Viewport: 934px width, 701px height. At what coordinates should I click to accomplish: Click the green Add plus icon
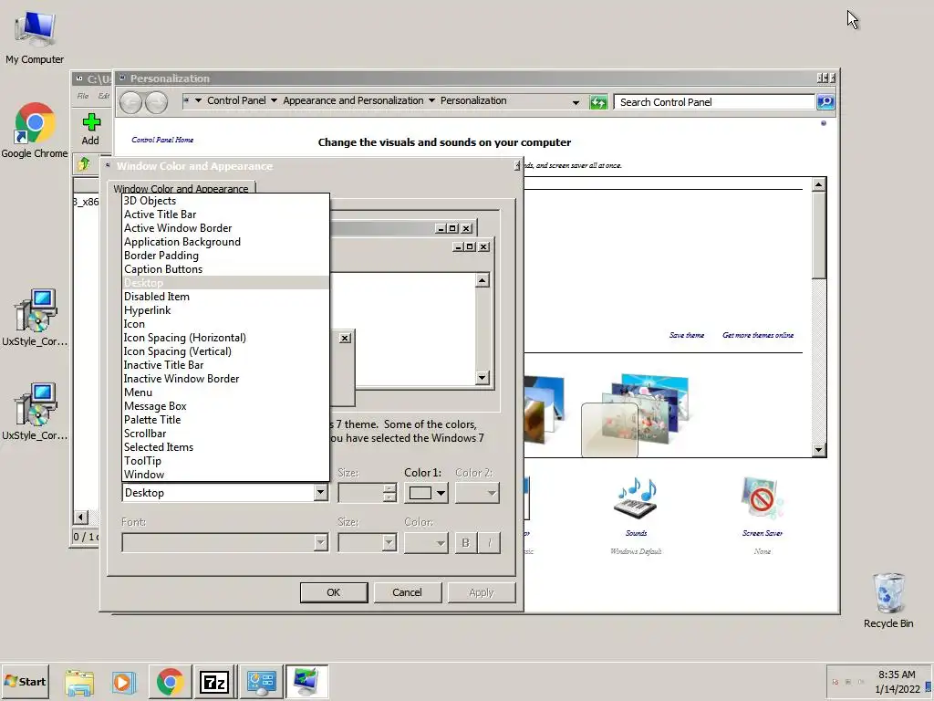90,122
